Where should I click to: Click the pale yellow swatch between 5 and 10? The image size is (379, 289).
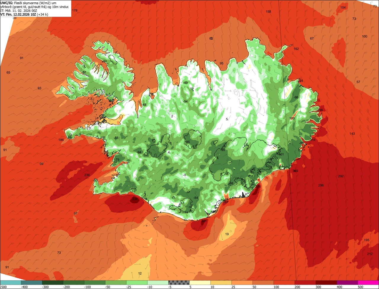200,282
